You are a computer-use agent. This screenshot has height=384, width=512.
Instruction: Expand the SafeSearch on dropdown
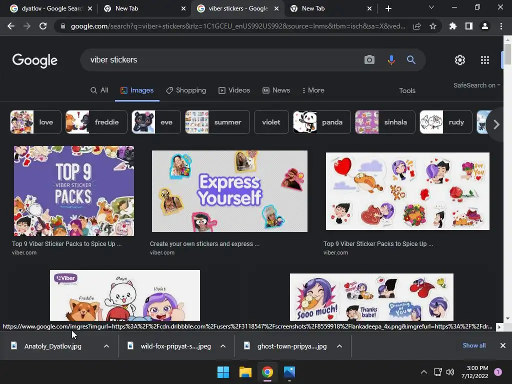coord(476,85)
